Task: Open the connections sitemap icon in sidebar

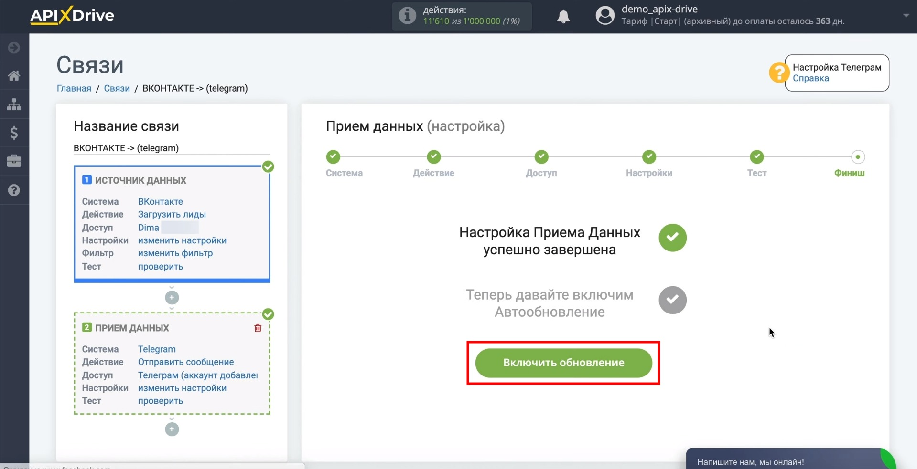Action: [14, 104]
